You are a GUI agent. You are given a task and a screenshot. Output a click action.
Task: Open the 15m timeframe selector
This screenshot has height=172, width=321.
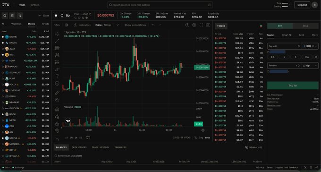(57, 25)
